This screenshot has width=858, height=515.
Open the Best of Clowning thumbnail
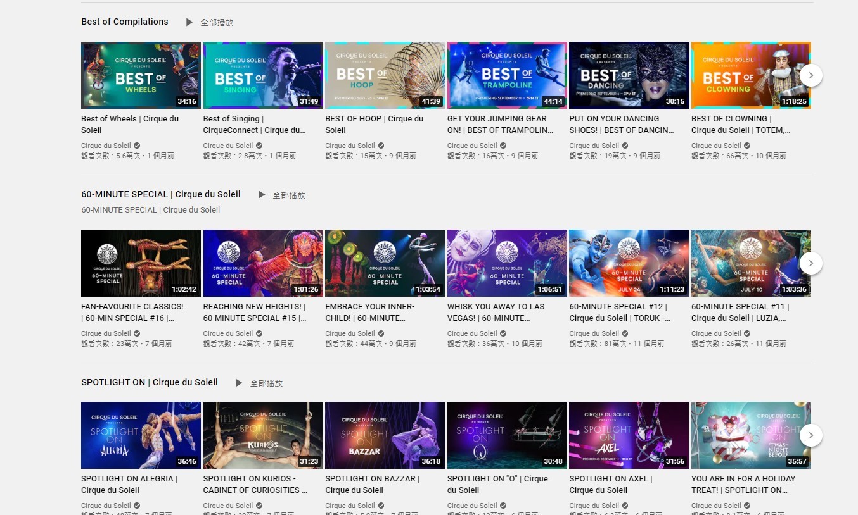tap(751, 75)
